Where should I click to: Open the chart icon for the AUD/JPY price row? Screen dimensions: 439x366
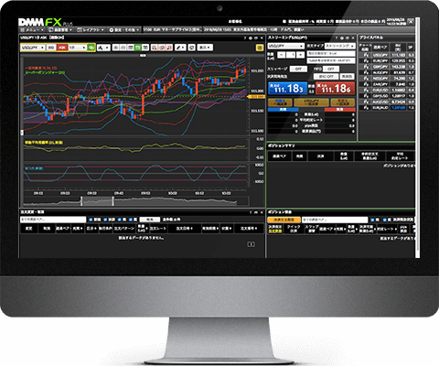coord(366,72)
